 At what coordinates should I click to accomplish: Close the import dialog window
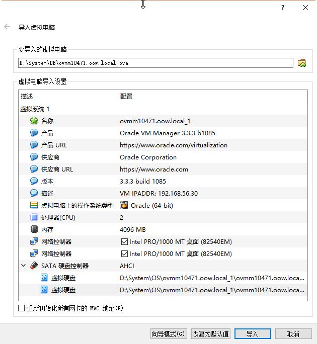tap(305, 8)
